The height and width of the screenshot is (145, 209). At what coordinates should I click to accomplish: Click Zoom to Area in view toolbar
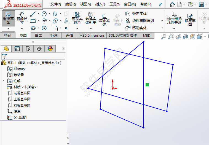point(171,37)
